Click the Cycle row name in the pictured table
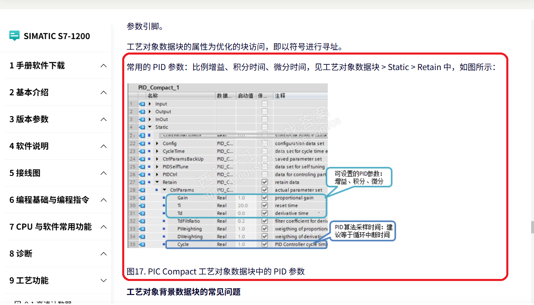This screenshot has width=534, height=305. pos(183,244)
